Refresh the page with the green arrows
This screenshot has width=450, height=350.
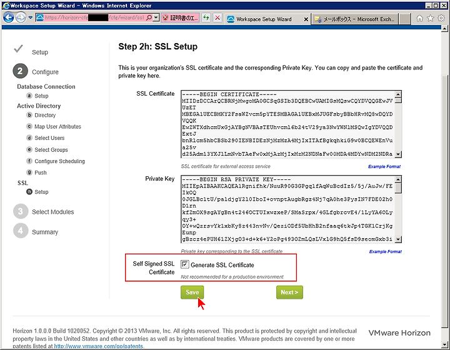click(206, 17)
